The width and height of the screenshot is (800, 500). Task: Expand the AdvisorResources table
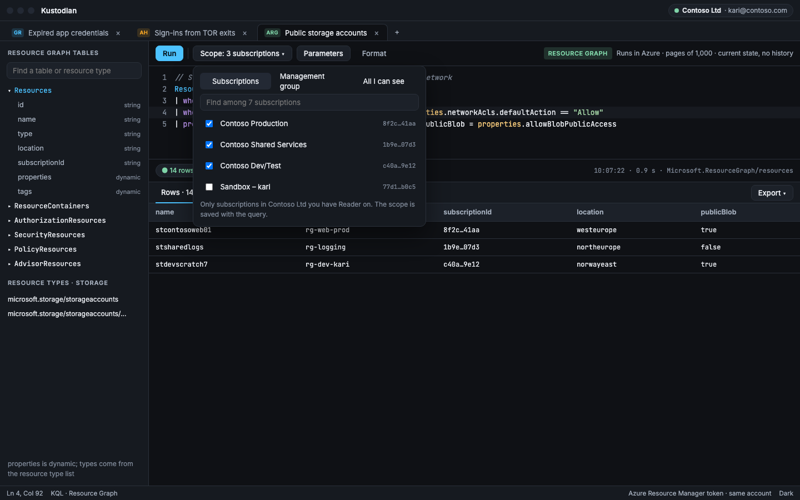click(x=9, y=264)
